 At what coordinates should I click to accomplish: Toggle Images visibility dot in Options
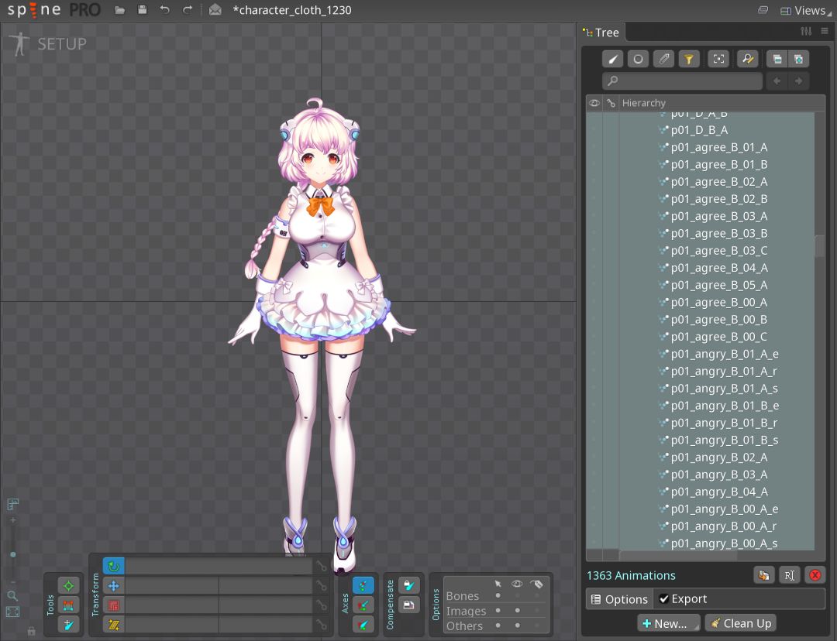coord(517,610)
